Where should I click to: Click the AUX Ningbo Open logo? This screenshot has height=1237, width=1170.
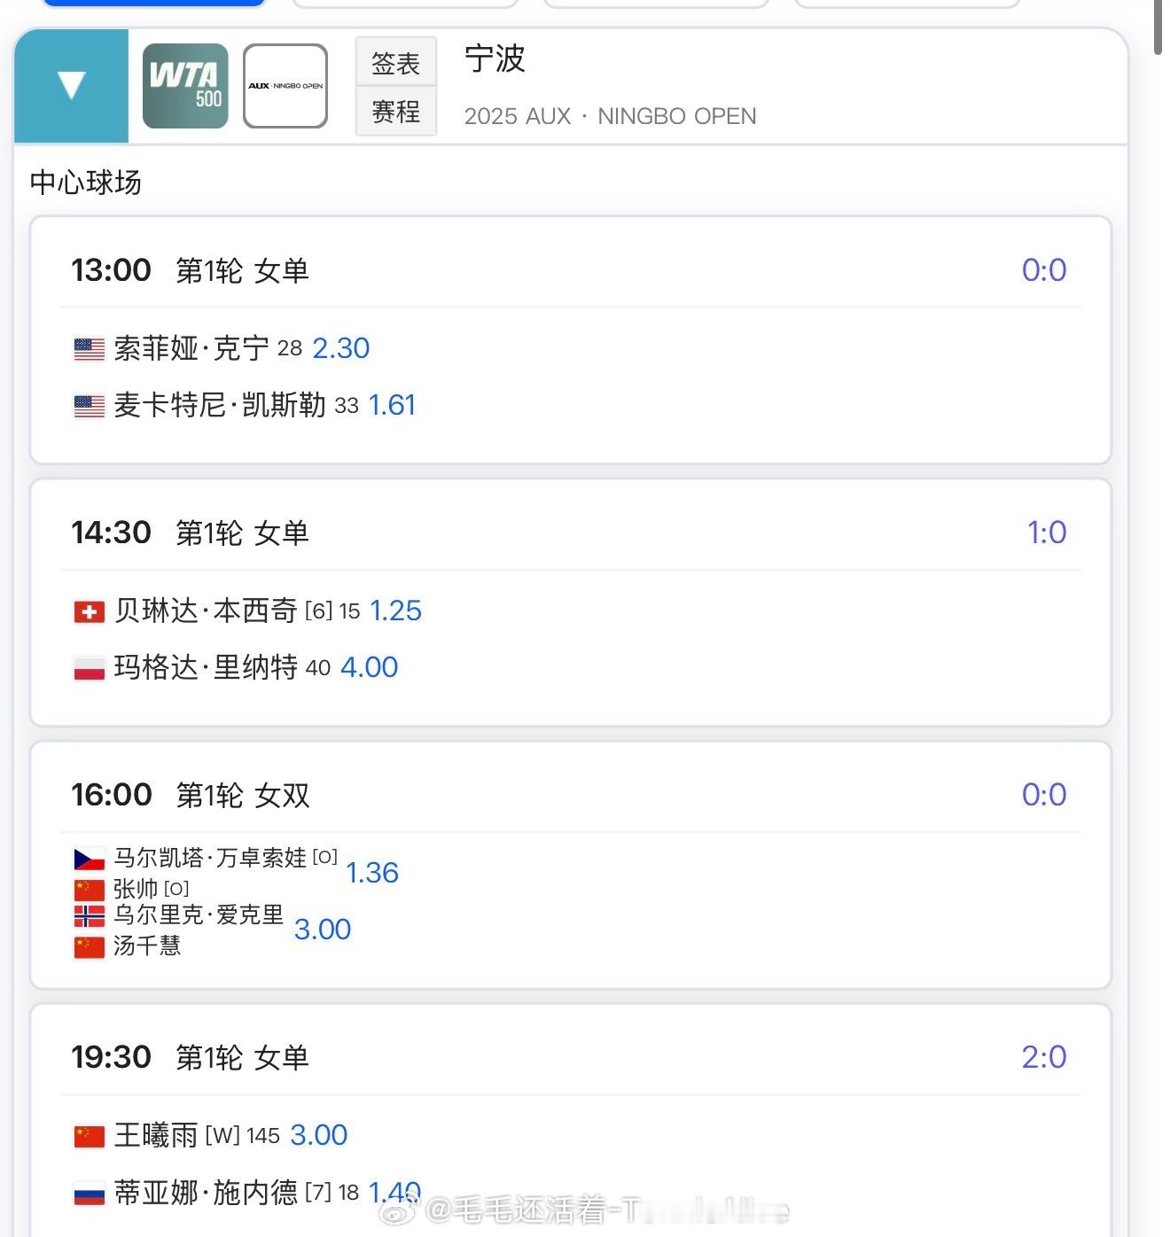(285, 86)
